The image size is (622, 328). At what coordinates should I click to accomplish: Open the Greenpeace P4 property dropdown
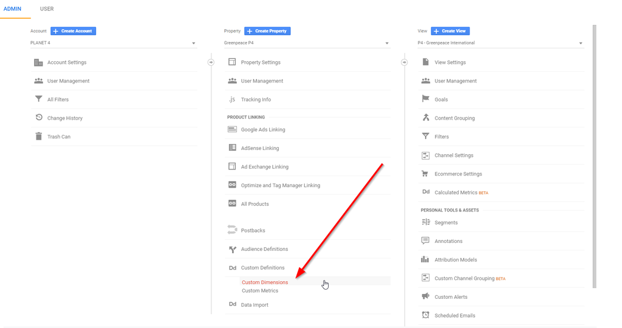pyautogui.click(x=307, y=43)
